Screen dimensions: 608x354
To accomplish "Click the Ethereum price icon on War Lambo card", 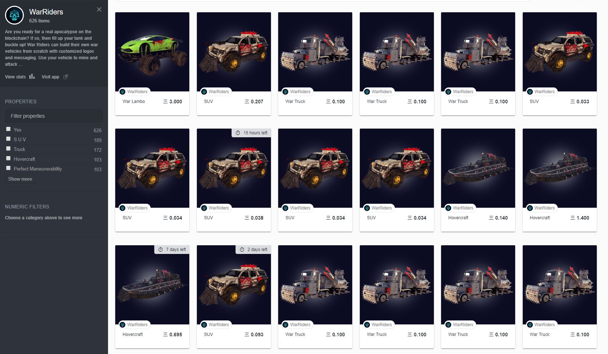I will [165, 102].
